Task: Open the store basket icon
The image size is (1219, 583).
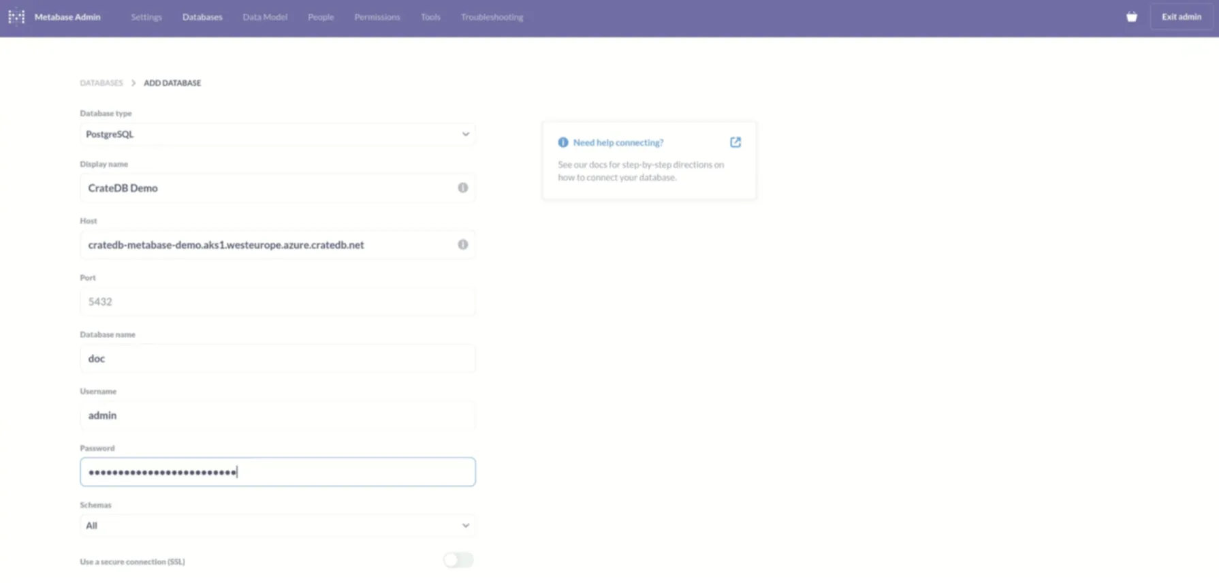Action: [x=1132, y=17]
